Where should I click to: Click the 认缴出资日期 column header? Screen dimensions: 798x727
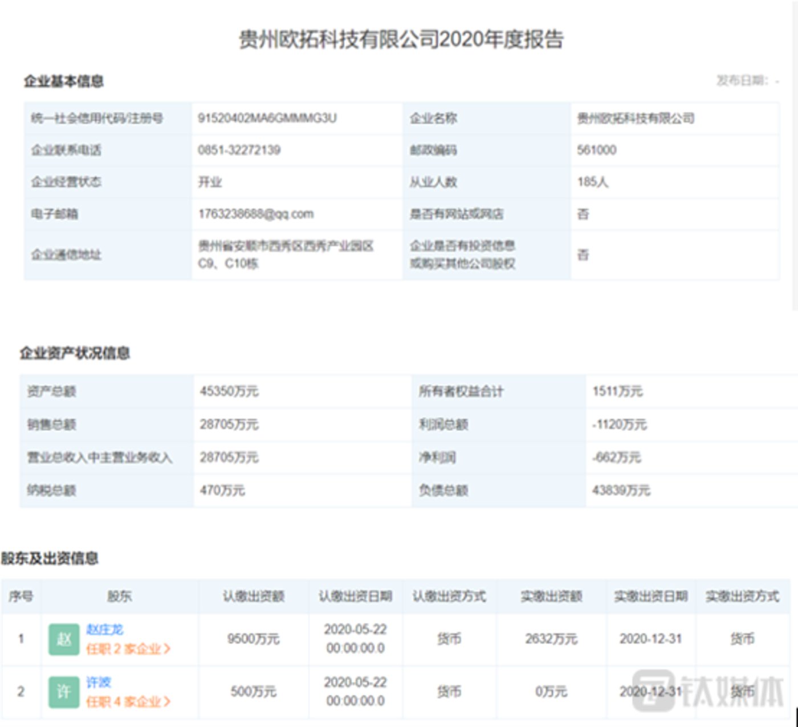(355, 597)
